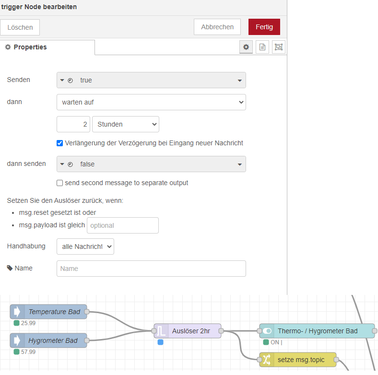This screenshot has width=378, height=375.
Task: Open the node description document icon
Action: tap(262, 47)
